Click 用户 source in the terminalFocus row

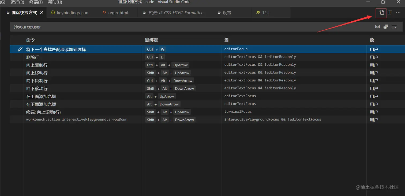pyautogui.click(x=374, y=112)
